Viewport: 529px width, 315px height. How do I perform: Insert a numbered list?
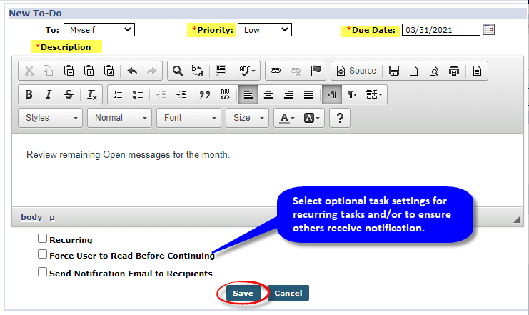point(118,94)
